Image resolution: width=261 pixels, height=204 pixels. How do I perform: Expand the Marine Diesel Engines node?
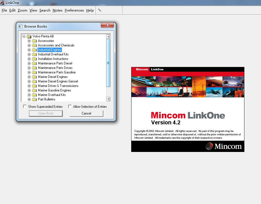(29, 77)
